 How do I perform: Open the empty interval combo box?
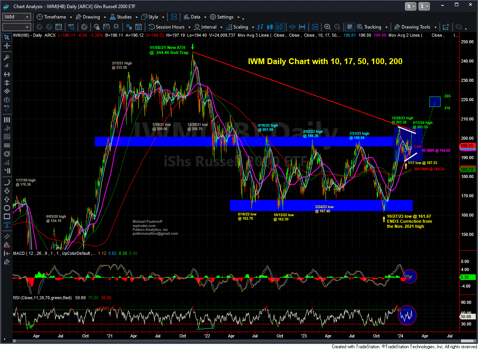point(17,27)
